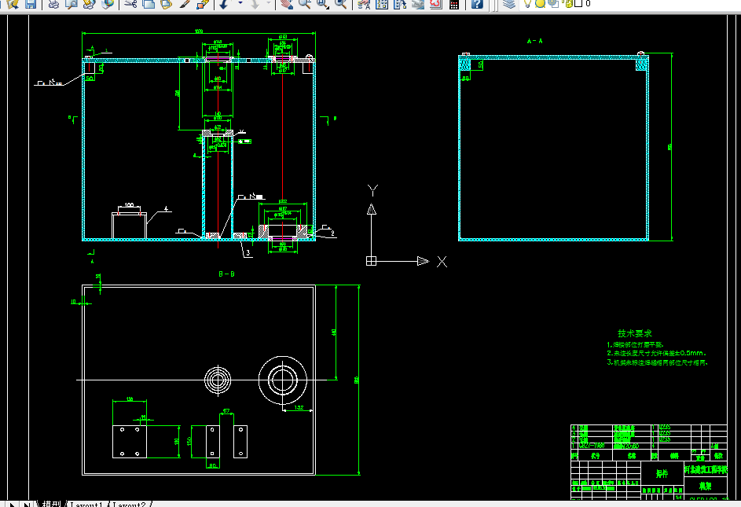Open the Layer Properties Manager icon
The image size is (741, 507).
coord(509,4)
